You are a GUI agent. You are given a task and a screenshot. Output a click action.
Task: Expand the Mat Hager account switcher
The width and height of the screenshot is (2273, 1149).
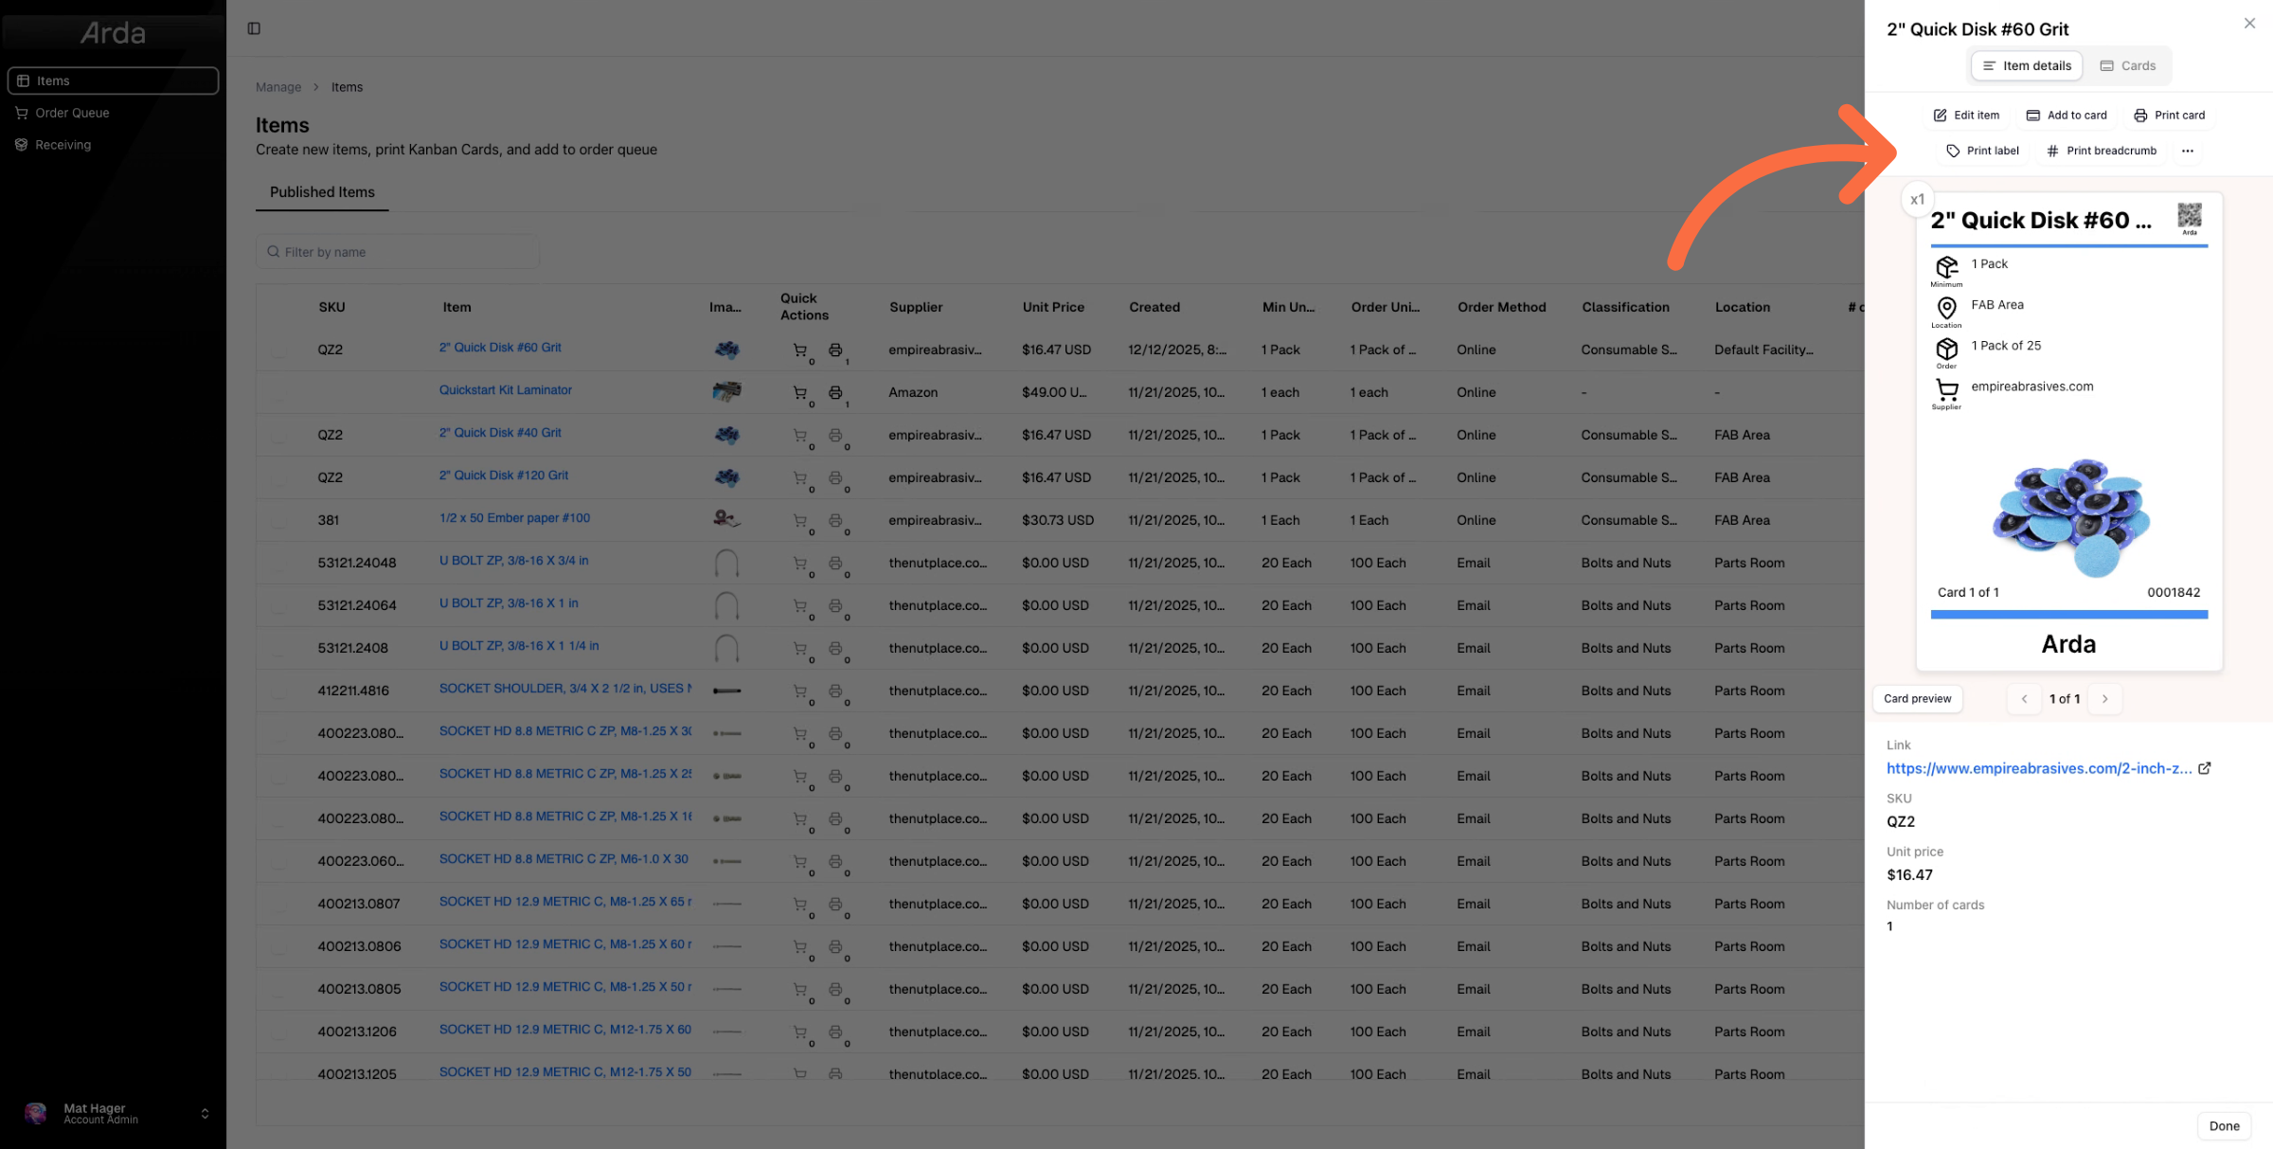(x=206, y=1114)
